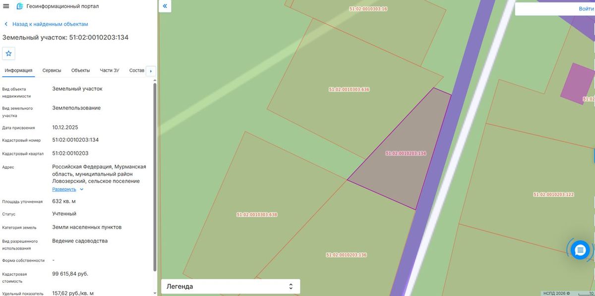The width and height of the screenshot is (595, 296).
Task: Click cadastral quarter value 51:02:0010203
Action: 70,153
